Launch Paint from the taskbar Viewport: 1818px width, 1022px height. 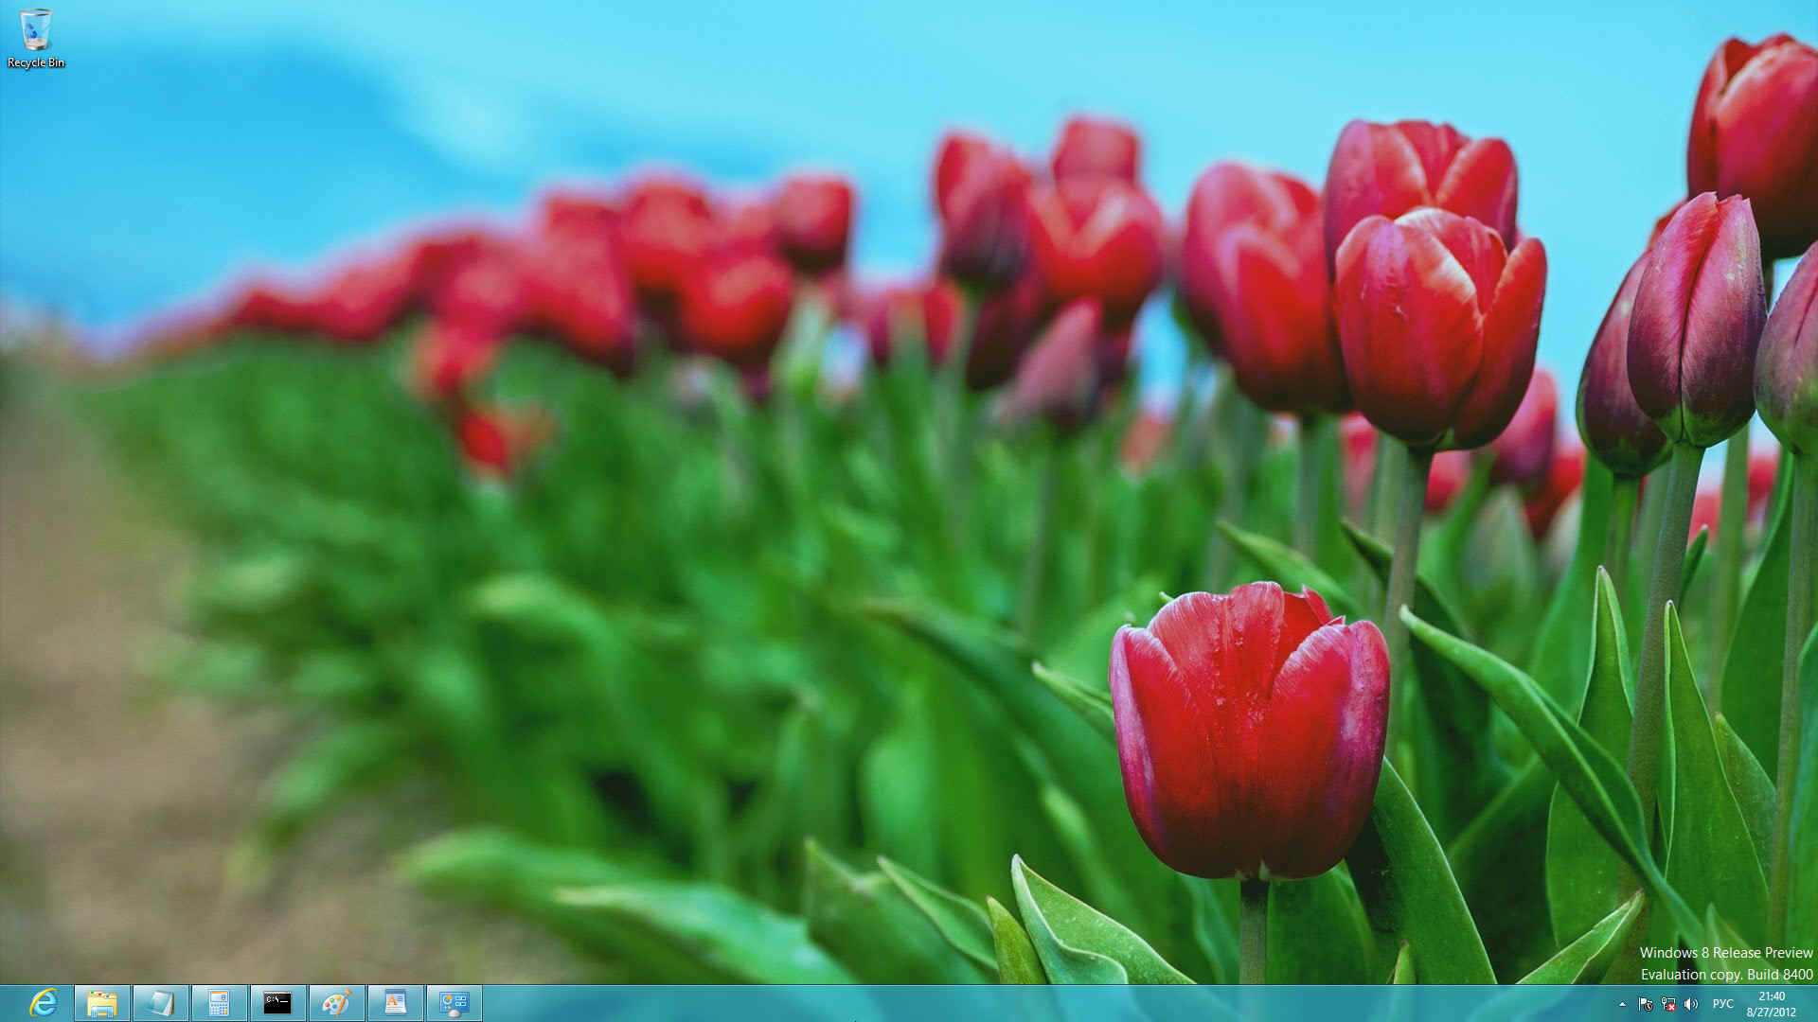click(x=337, y=1003)
